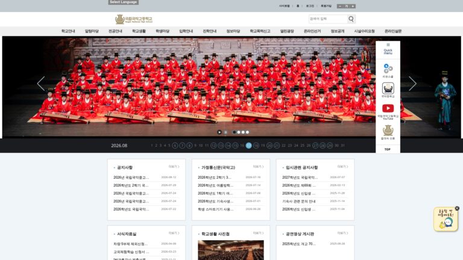Open '차량 5부제 제외신청...' form post
This screenshot has height=260, width=463.
click(130, 244)
